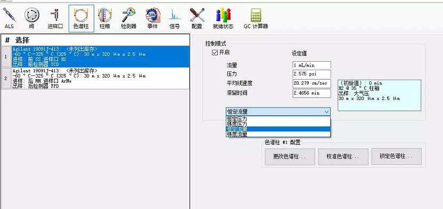Open the 信号 signal icon
This screenshot has width=443, height=209.
click(175, 18)
